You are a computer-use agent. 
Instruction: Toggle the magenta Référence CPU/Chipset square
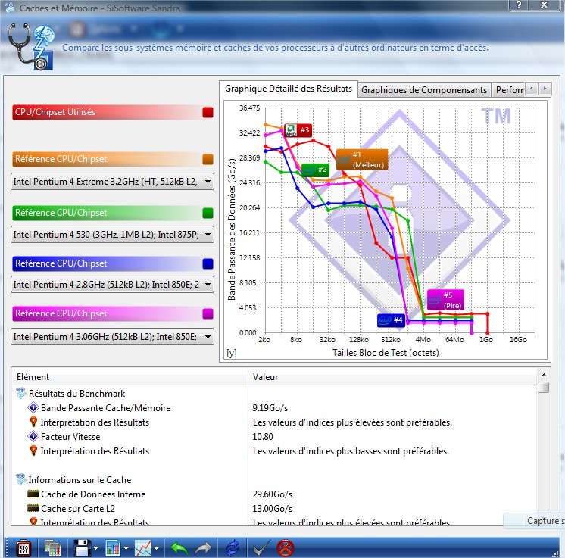coord(208,313)
